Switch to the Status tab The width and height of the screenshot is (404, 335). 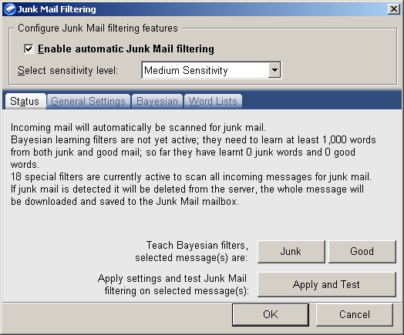click(25, 101)
